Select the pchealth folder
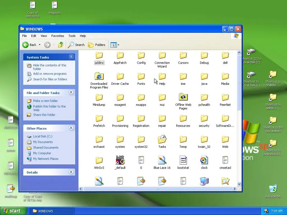Viewport: 287px width, 215px height. 204,97
